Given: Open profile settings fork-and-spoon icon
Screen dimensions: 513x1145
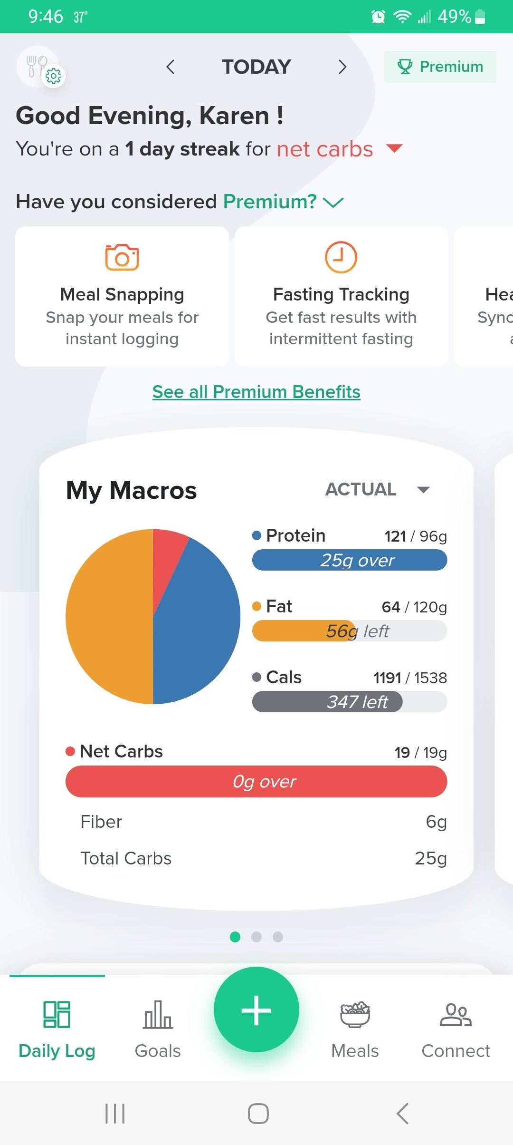Looking at the screenshot, I should click(40, 67).
